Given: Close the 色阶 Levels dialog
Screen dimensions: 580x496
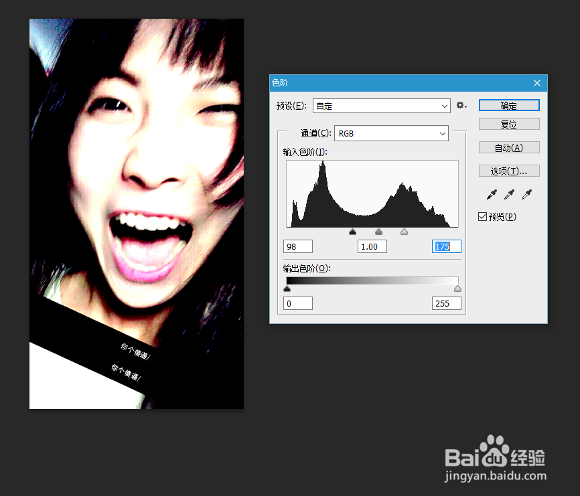Looking at the screenshot, I should click(x=537, y=83).
